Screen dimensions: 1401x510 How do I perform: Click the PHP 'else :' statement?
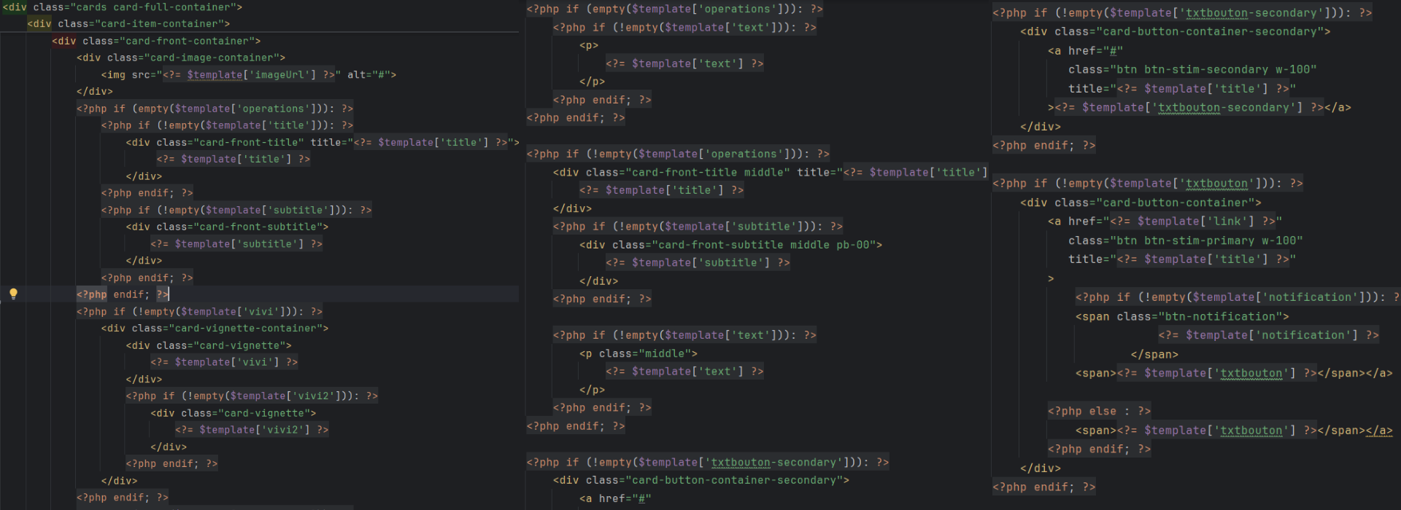pos(1099,411)
